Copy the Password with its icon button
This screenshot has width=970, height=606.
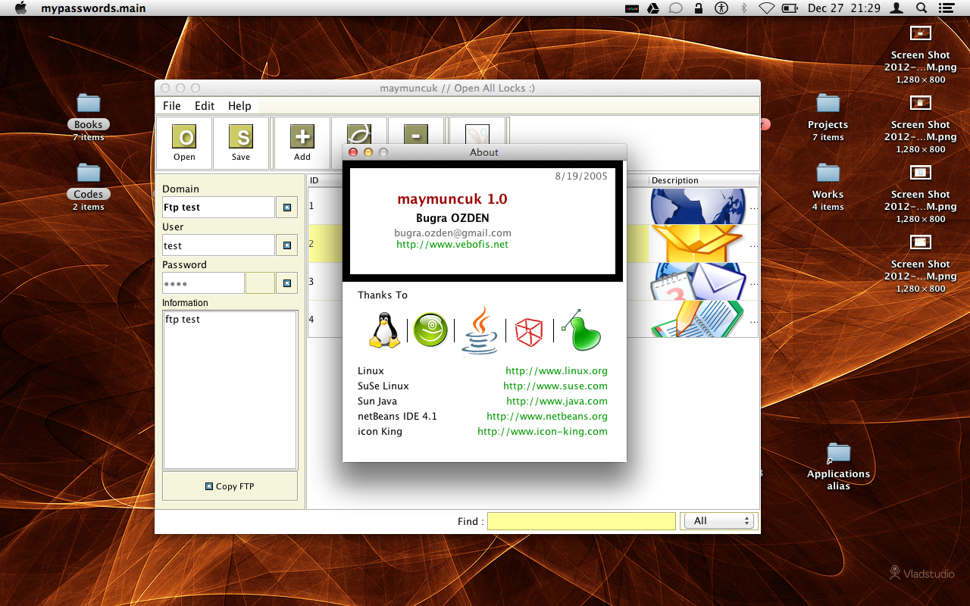click(x=286, y=283)
